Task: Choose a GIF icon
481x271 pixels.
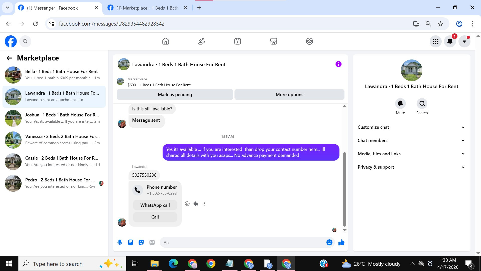Action: (152, 242)
